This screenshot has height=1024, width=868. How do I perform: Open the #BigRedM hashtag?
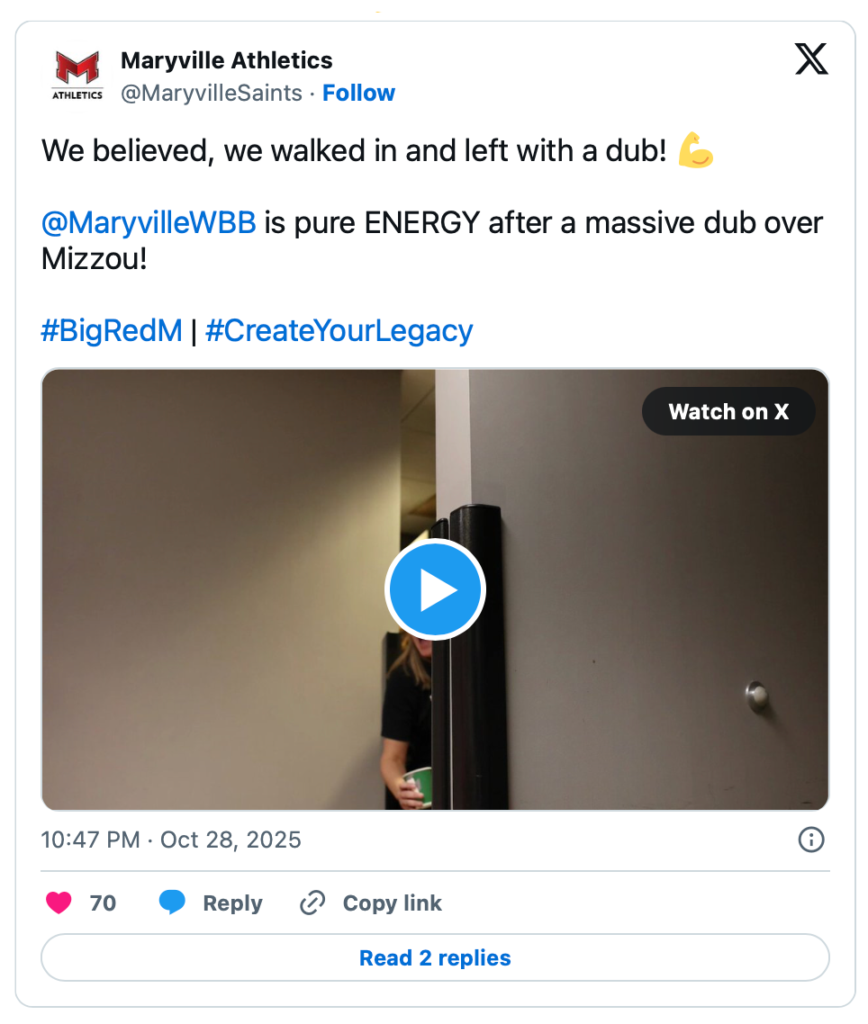click(112, 330)
